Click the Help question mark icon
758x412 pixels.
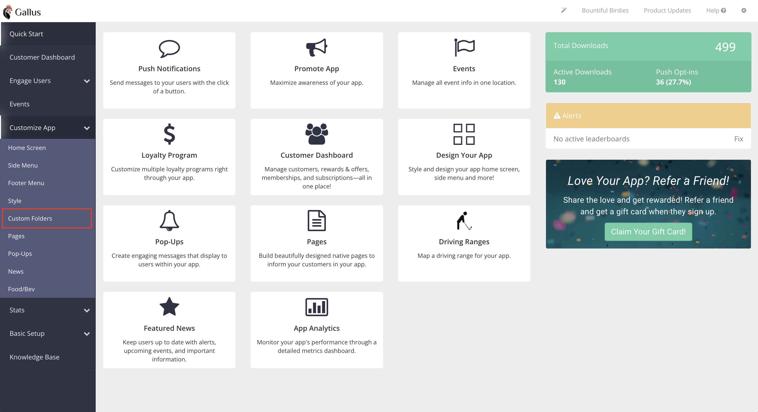(723, 11)
